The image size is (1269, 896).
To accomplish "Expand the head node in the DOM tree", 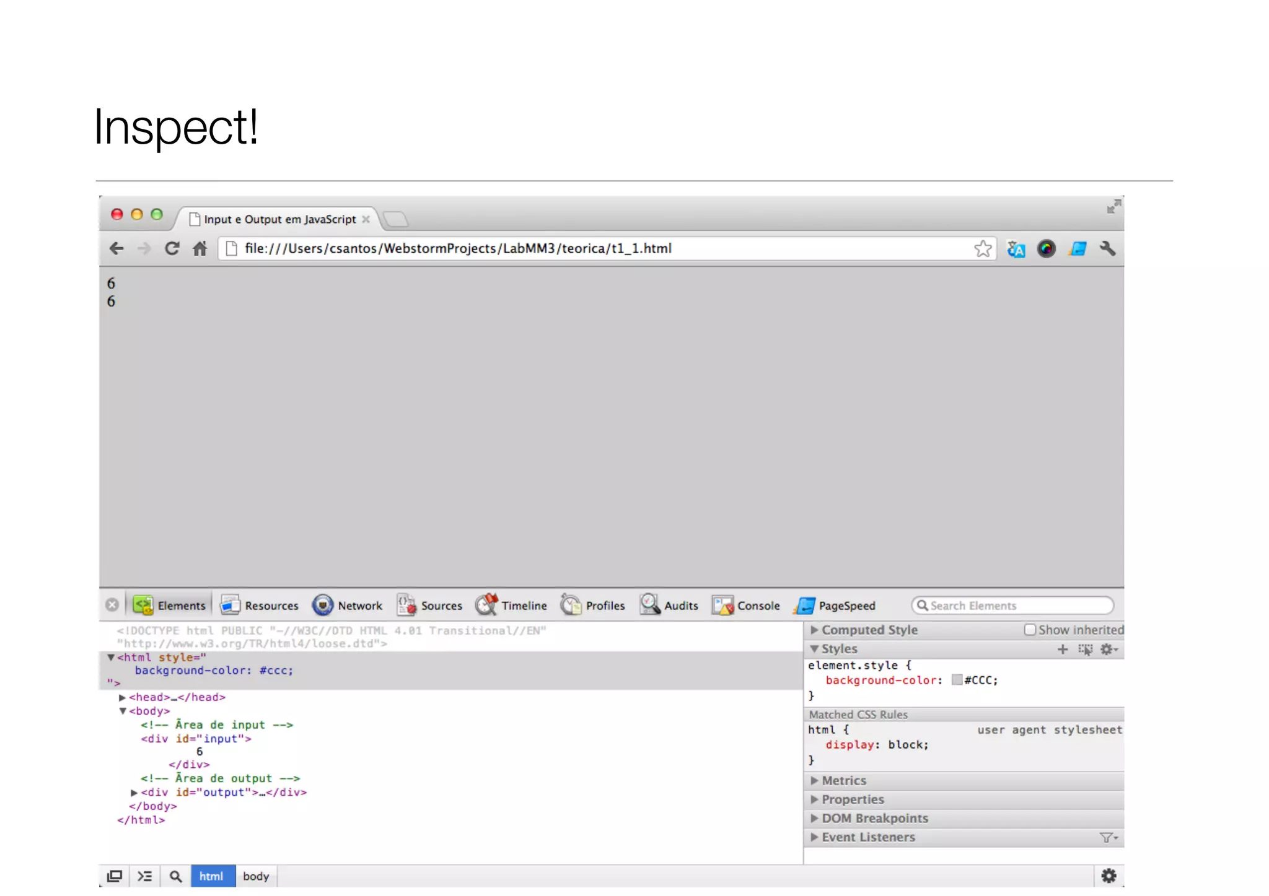I will (123, 697).
